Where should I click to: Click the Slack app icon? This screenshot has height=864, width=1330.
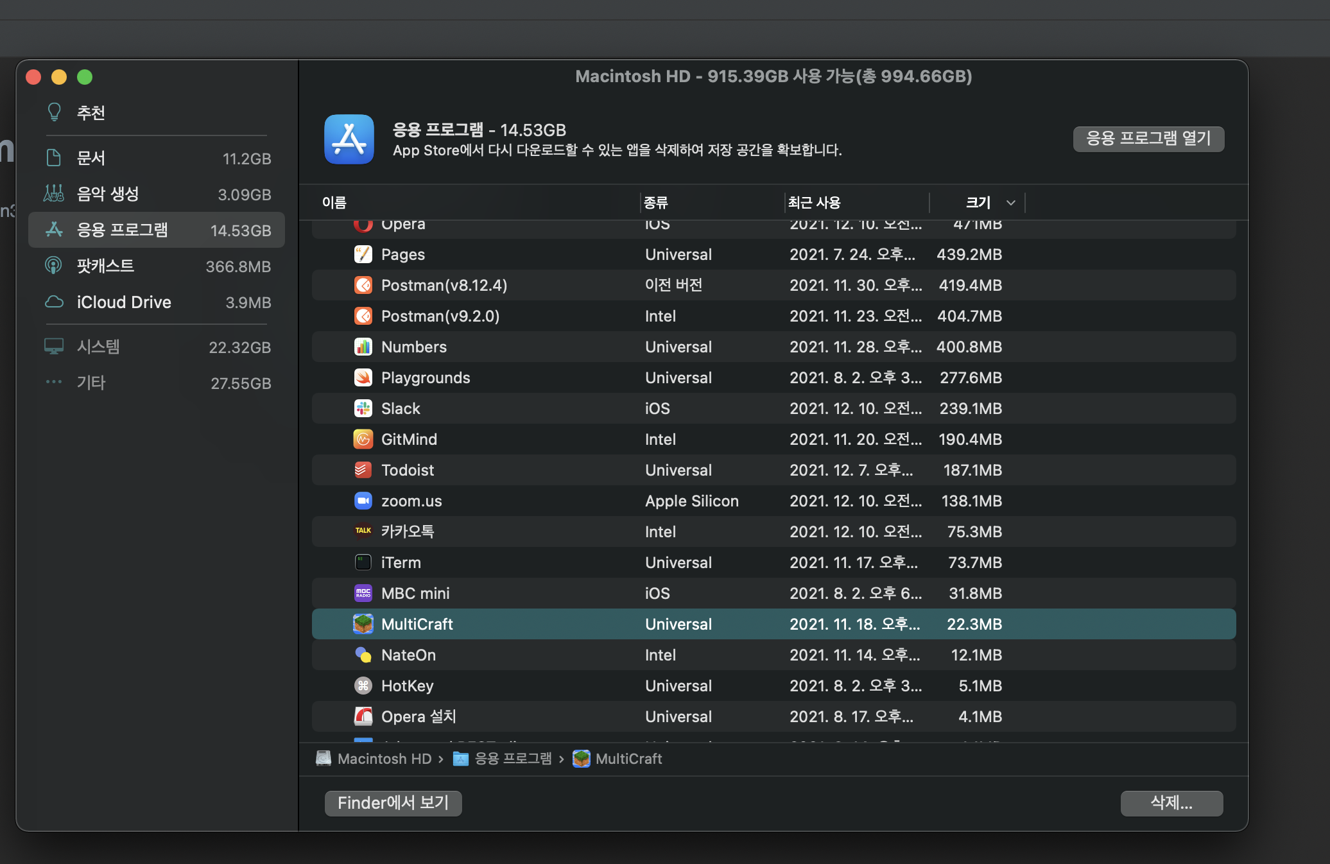pyautogui.click(x=363, y=408)
